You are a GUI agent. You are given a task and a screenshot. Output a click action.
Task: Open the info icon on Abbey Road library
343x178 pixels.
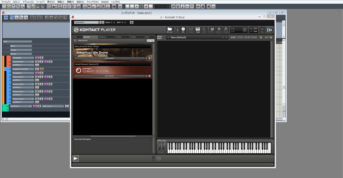(x=146, y=58)
